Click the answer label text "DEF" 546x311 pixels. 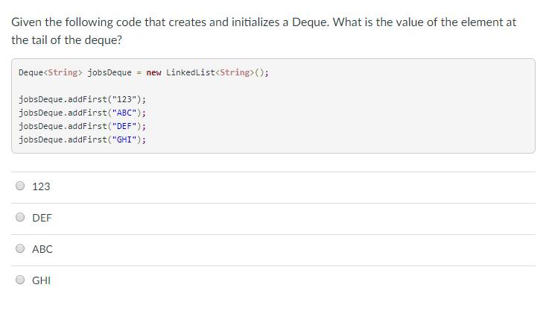click(42, 218)
